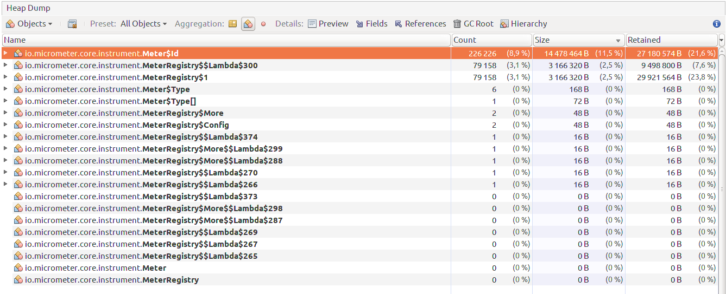Click the class icon beside MeterRegistry$1
This screenshot has height=294, width=726.
pos(18,77)
